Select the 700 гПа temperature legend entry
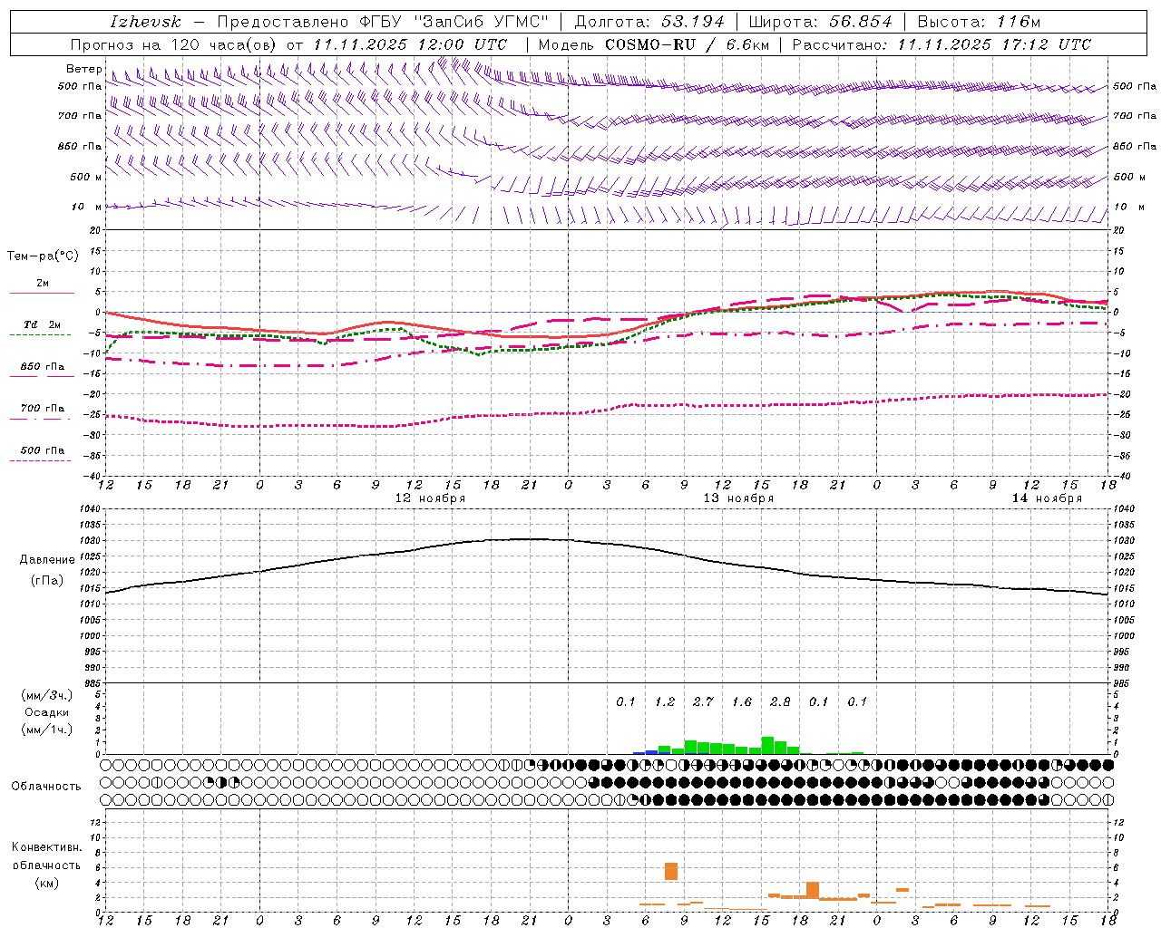Viewport: 1161px width, 928px height. click(x=43, y=408)
